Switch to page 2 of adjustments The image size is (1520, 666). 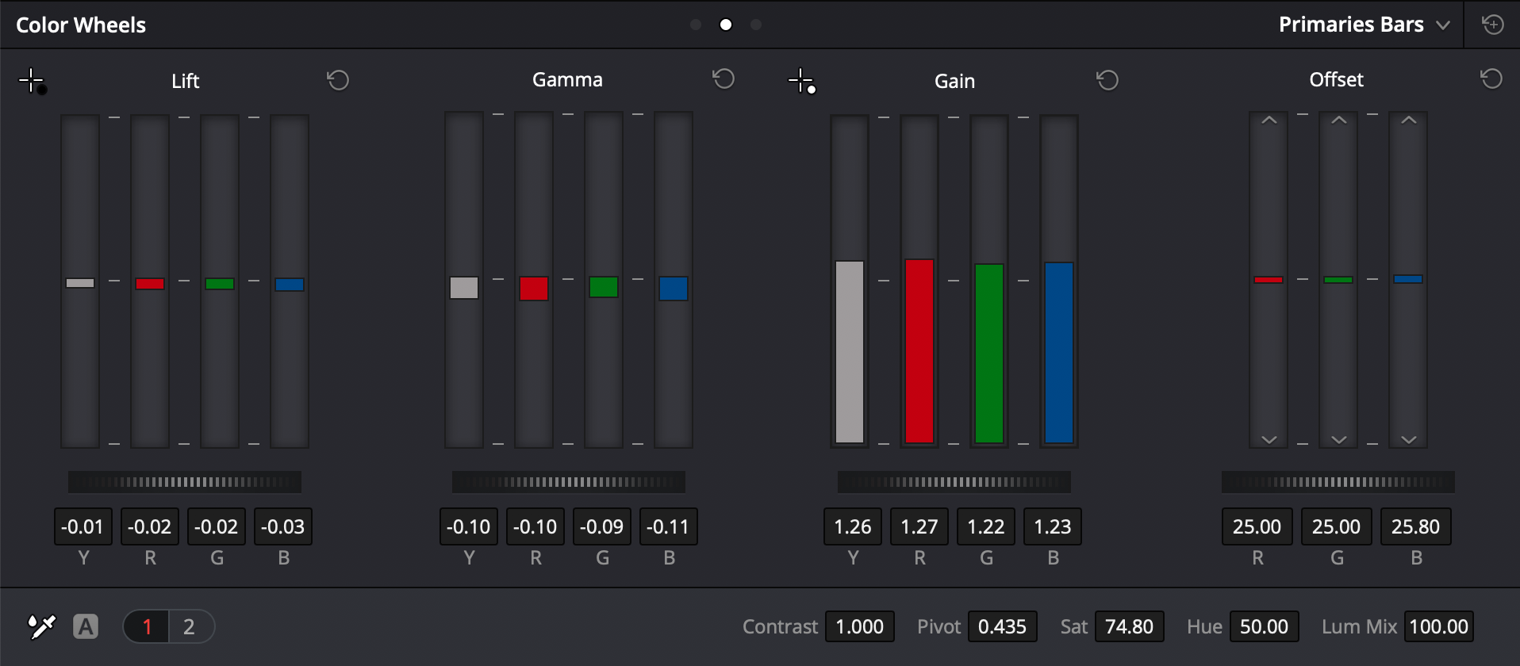tap(190, 626)
